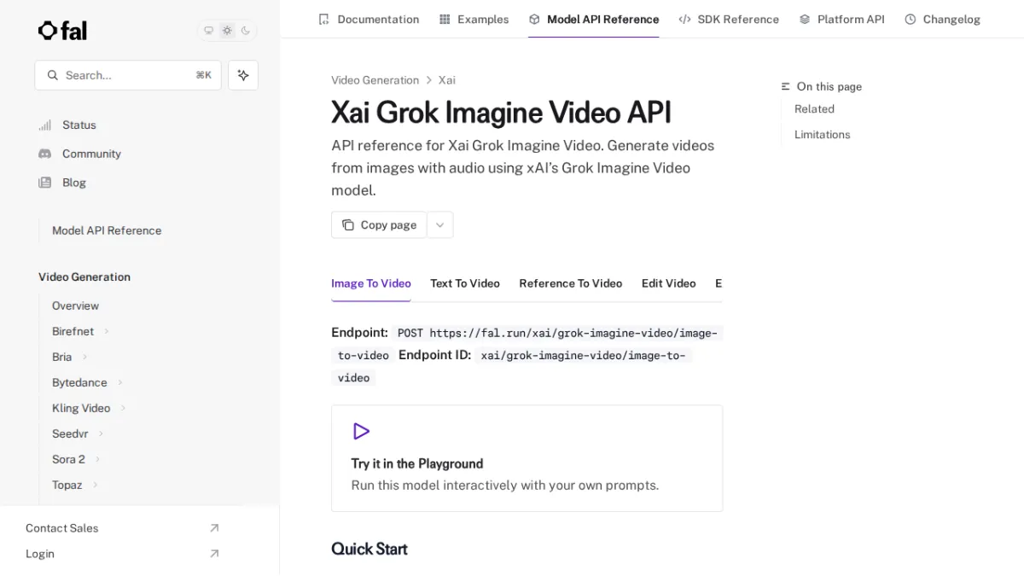Open Try it in the Playground card

click(527, 458)
